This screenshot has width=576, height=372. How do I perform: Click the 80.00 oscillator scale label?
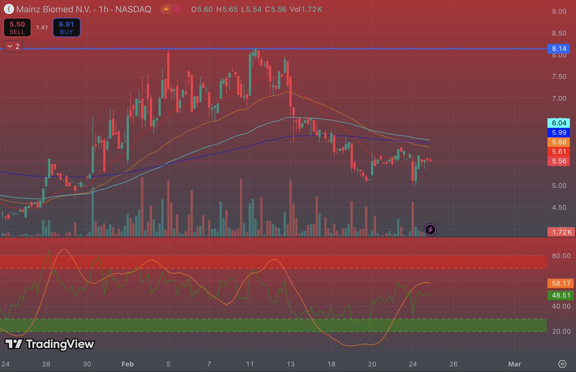[x=561, y=256]
